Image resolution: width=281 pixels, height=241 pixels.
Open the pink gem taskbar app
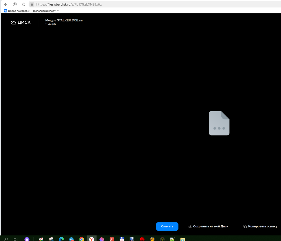coord(102,239)
